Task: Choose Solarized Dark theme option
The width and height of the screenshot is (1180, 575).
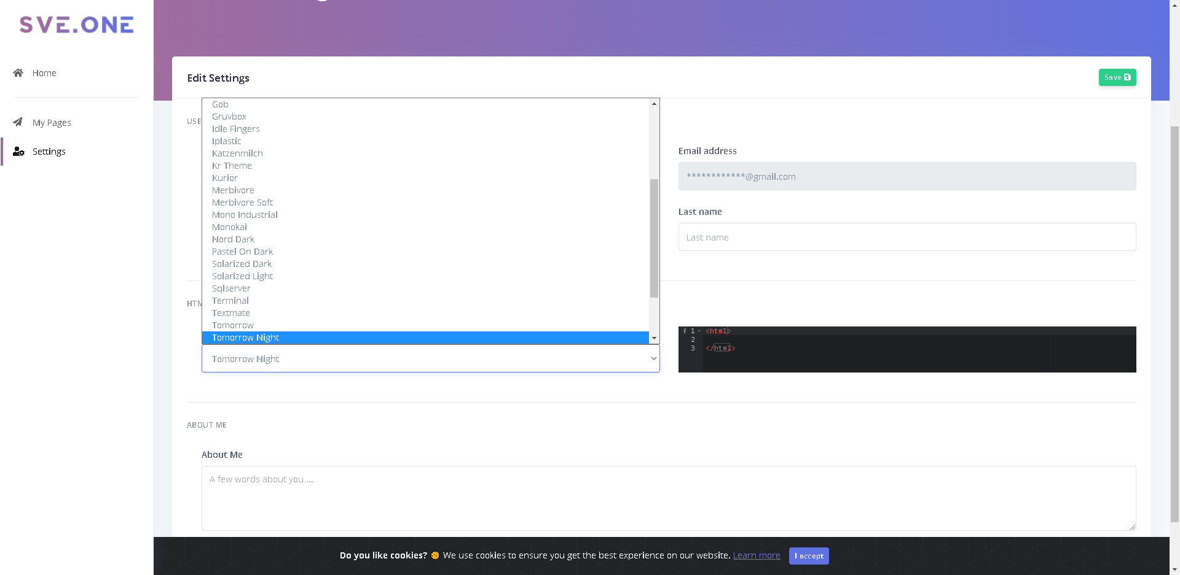Action: click(425, 264)
